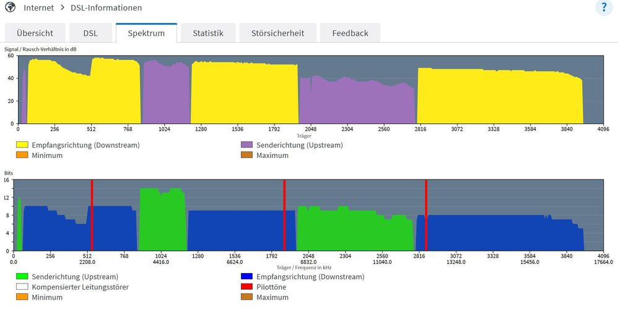
Task: Click orange Minimum swatch under Bits chart
Action: coord(22,297)
